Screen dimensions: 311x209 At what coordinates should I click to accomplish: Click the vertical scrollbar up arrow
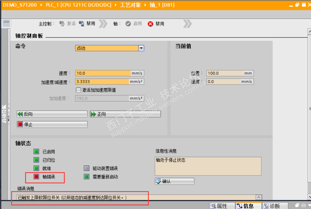(309, 31)
